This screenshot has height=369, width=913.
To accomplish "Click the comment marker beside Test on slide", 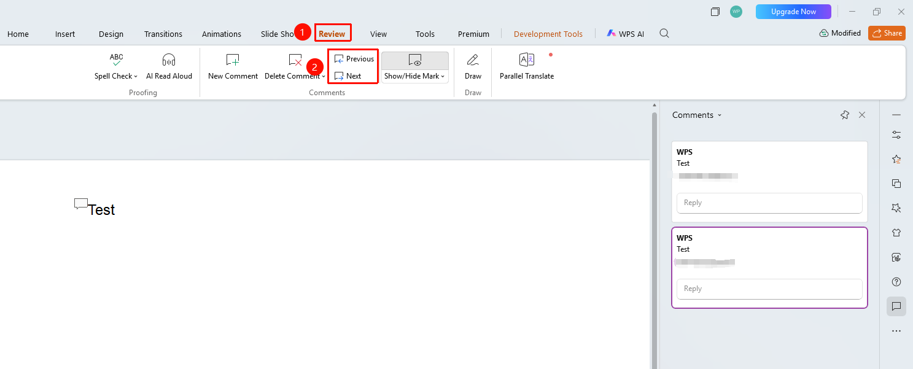I will click(80, 204).
